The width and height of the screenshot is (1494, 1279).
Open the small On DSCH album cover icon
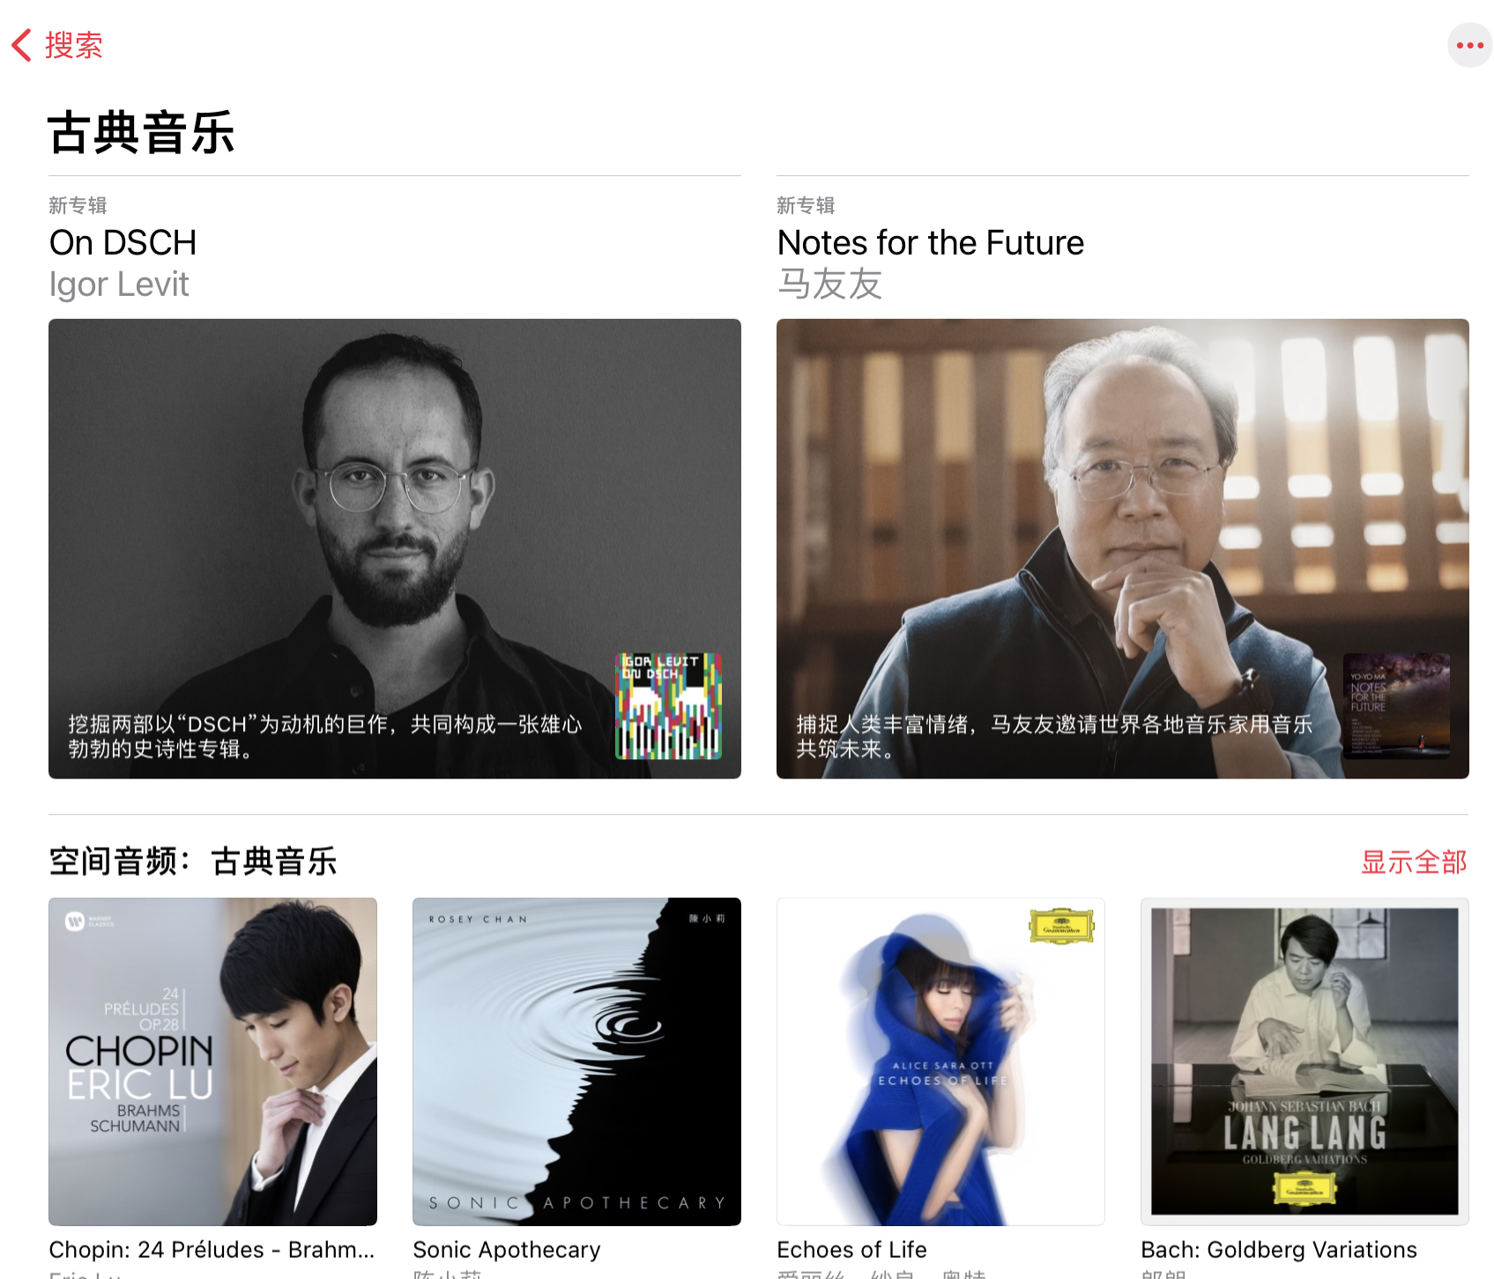(668, 706)
